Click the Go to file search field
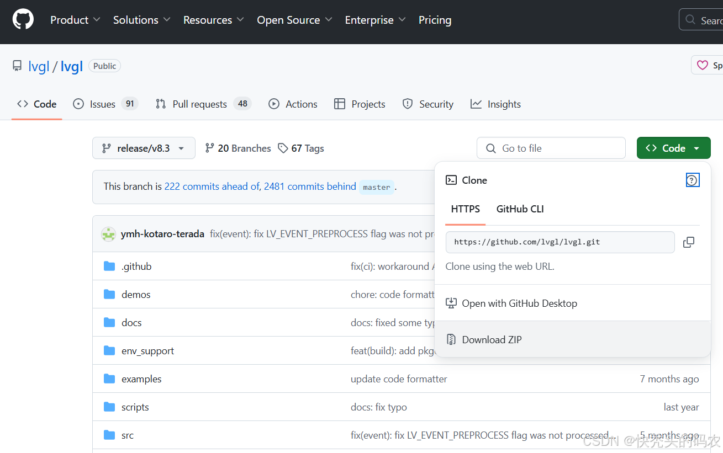Image resolution: width=723 pixels, height=453 pixels. 551,148
